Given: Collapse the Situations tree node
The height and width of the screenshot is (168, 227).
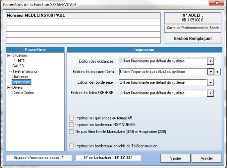Looking at the screenshot, I should [x=9, y=55].
